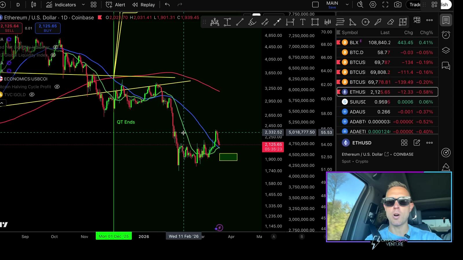The width and height of the screenshot is (463, 260).
Task: Open the alerts clock sidebar icon
Action: pyautogui.click(x=446, y=35)
